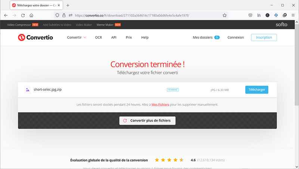The image size is (299, 169).
Task: Click the Inscription sign-up button
Action: 264,37
